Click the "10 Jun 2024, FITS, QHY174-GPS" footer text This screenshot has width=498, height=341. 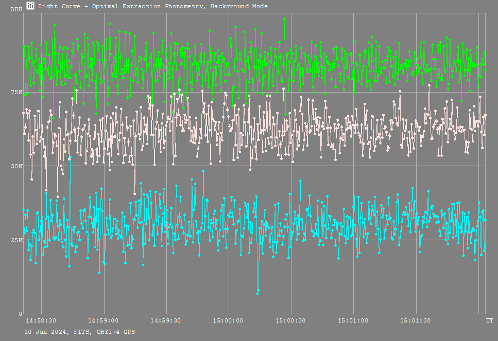click(80, 332)
